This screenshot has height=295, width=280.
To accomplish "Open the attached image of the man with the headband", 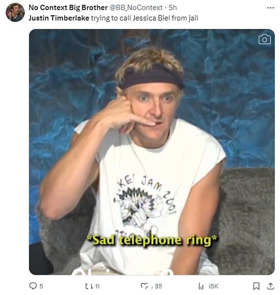I will (152, 152).
